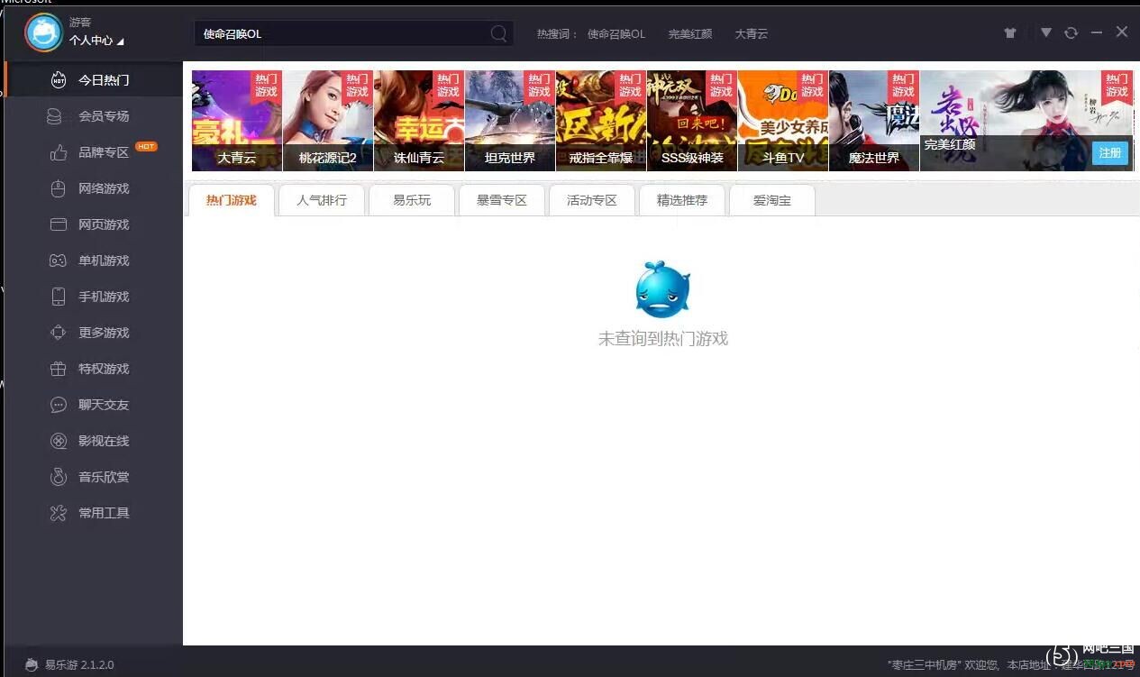Click the 未查询到热门游戏 message text
Viewport: 1140px width, 677px height.
click(663, 339)
